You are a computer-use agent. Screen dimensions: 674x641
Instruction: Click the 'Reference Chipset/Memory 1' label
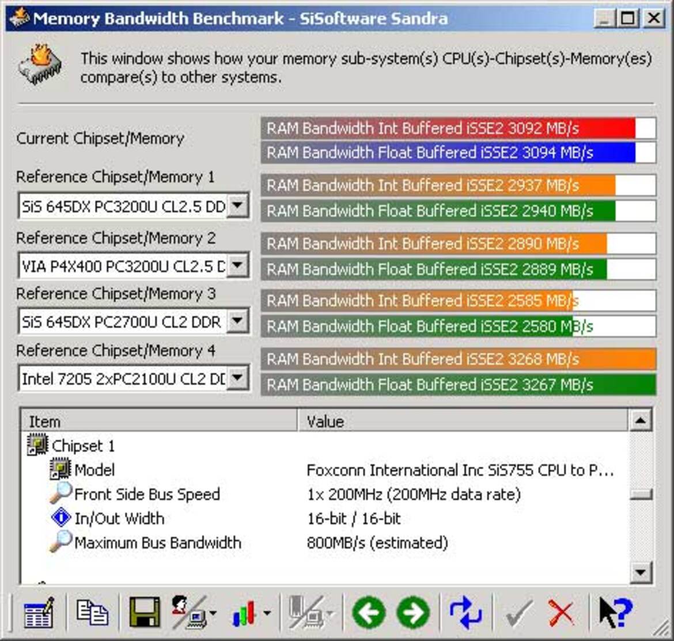coord(115,177)
